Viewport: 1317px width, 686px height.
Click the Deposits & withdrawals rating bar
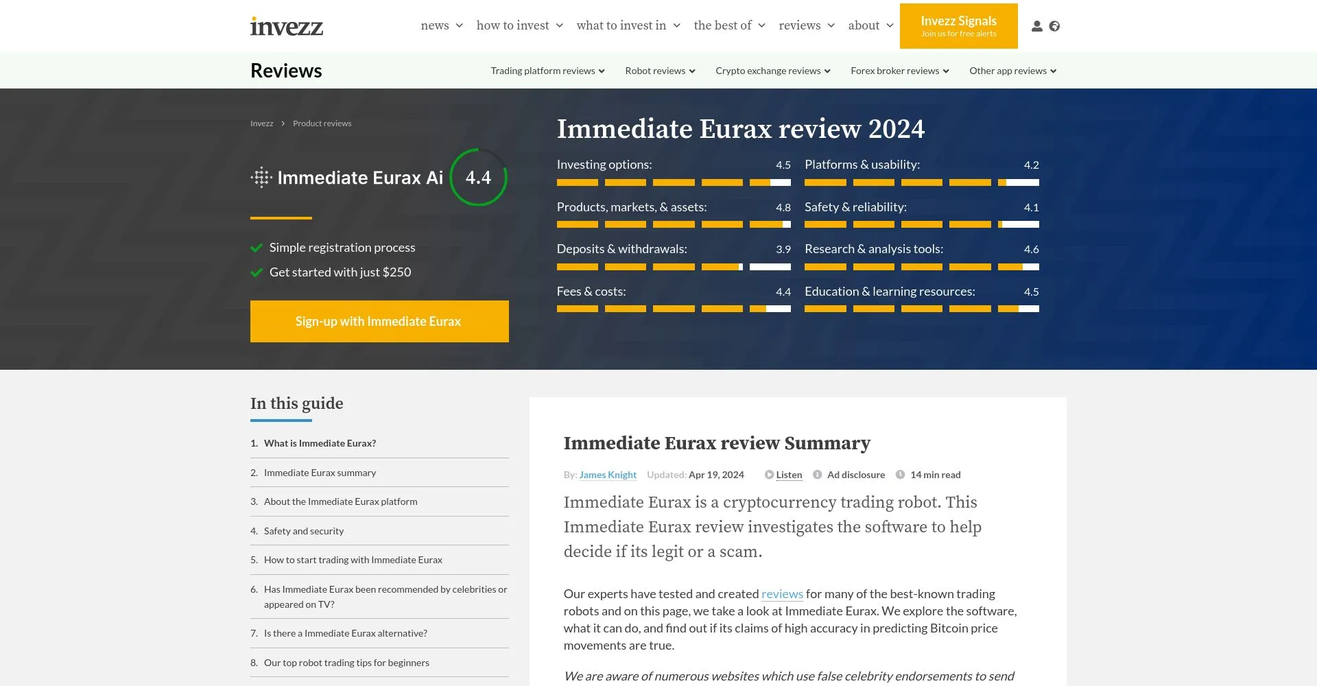(674, 267)
